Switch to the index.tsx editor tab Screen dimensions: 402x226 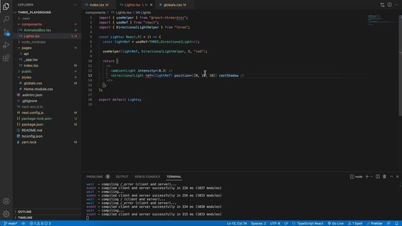97,5
